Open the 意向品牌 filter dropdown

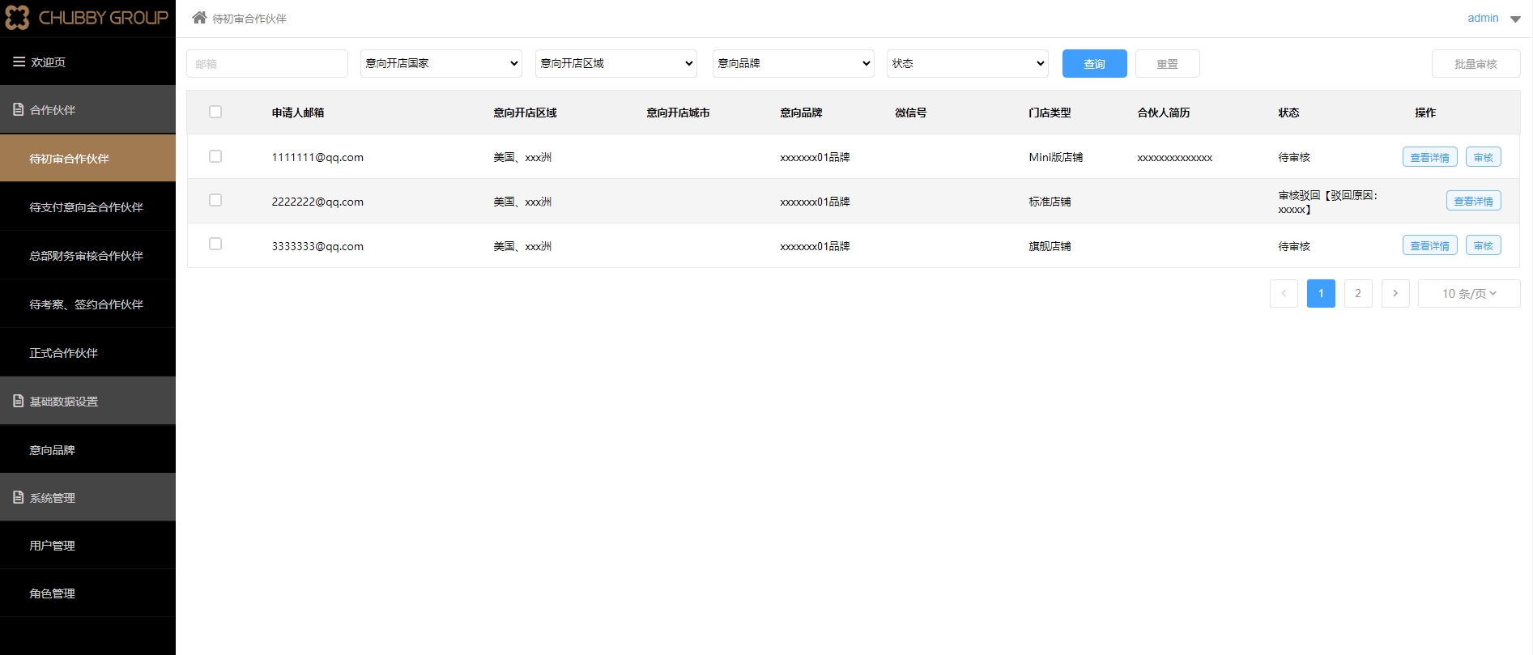[794, 63]
